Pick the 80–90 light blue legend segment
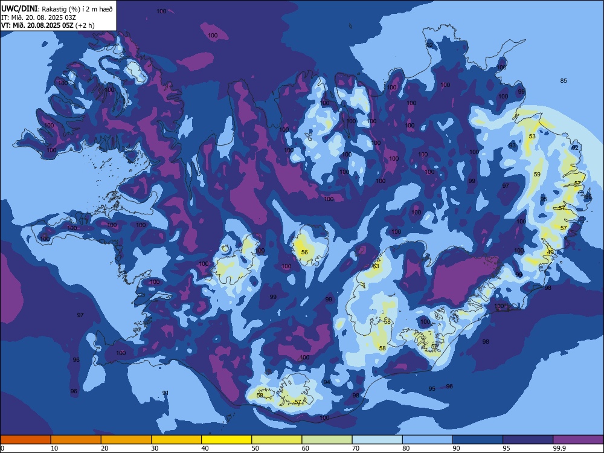604x453 pixels. point(428,440)
